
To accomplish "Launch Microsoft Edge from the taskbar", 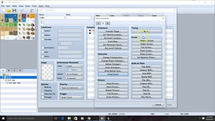I will (x=63, y=118).
